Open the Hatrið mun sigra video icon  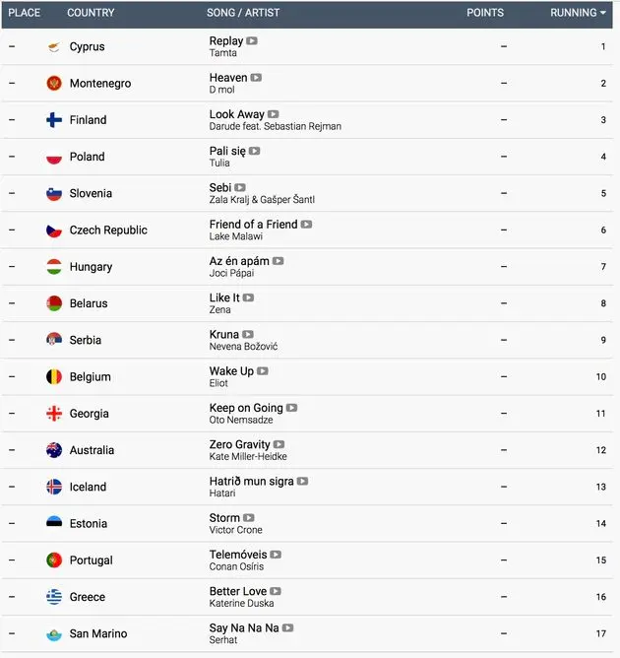pyautogui.click(x=302, y=481)
